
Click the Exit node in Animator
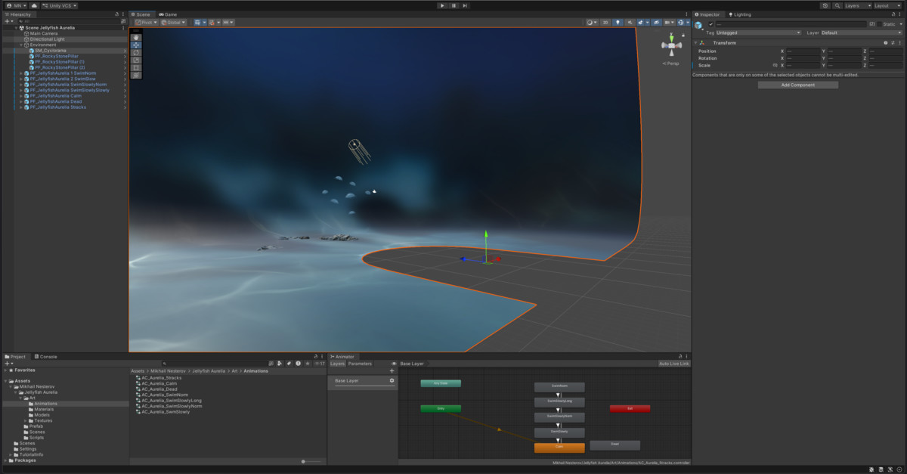coord(630,408)
